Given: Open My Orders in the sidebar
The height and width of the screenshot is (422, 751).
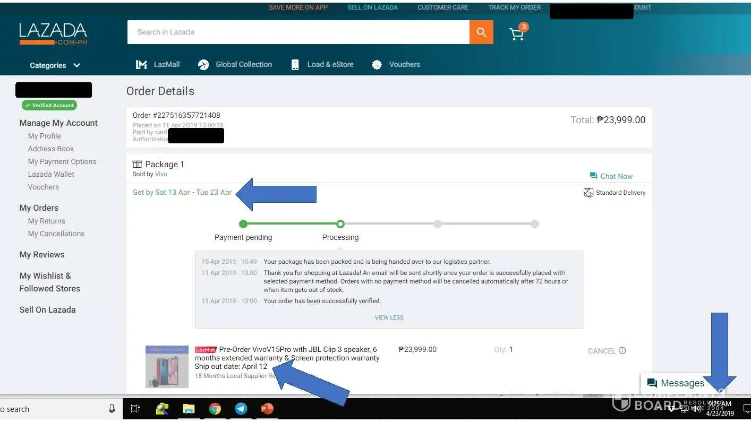Looking at the screenshot, I should click(39, 208).
